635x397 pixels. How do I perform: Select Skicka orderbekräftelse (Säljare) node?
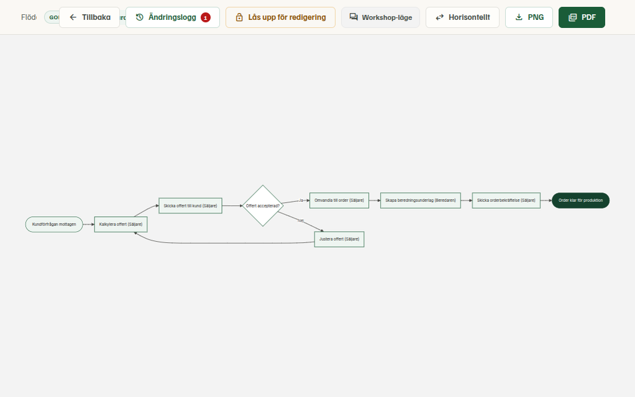pos(506,201)
